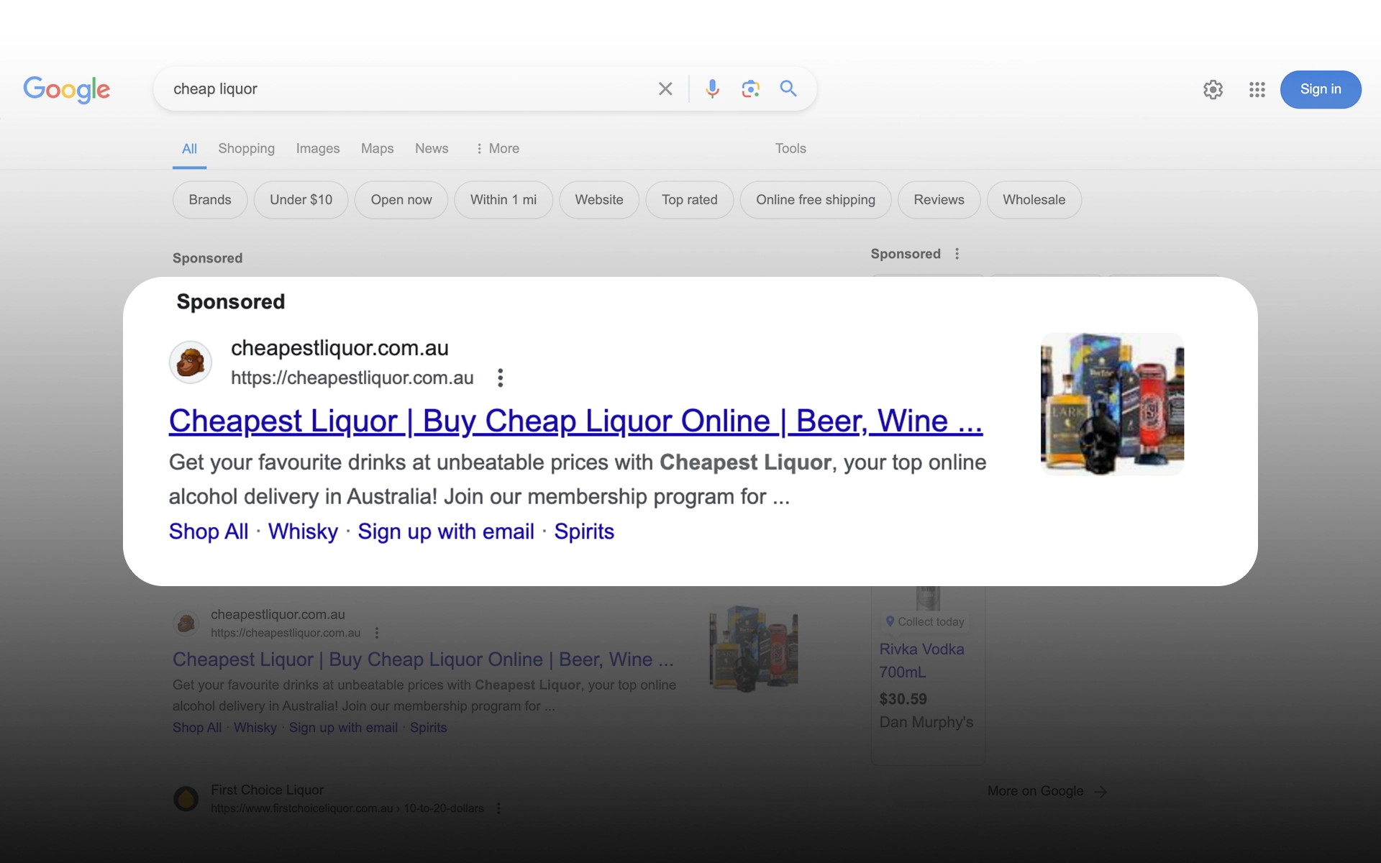Click the $30.59 price text
The height and width of the screenshot is (863, 1381).
(x=903, y=699)
